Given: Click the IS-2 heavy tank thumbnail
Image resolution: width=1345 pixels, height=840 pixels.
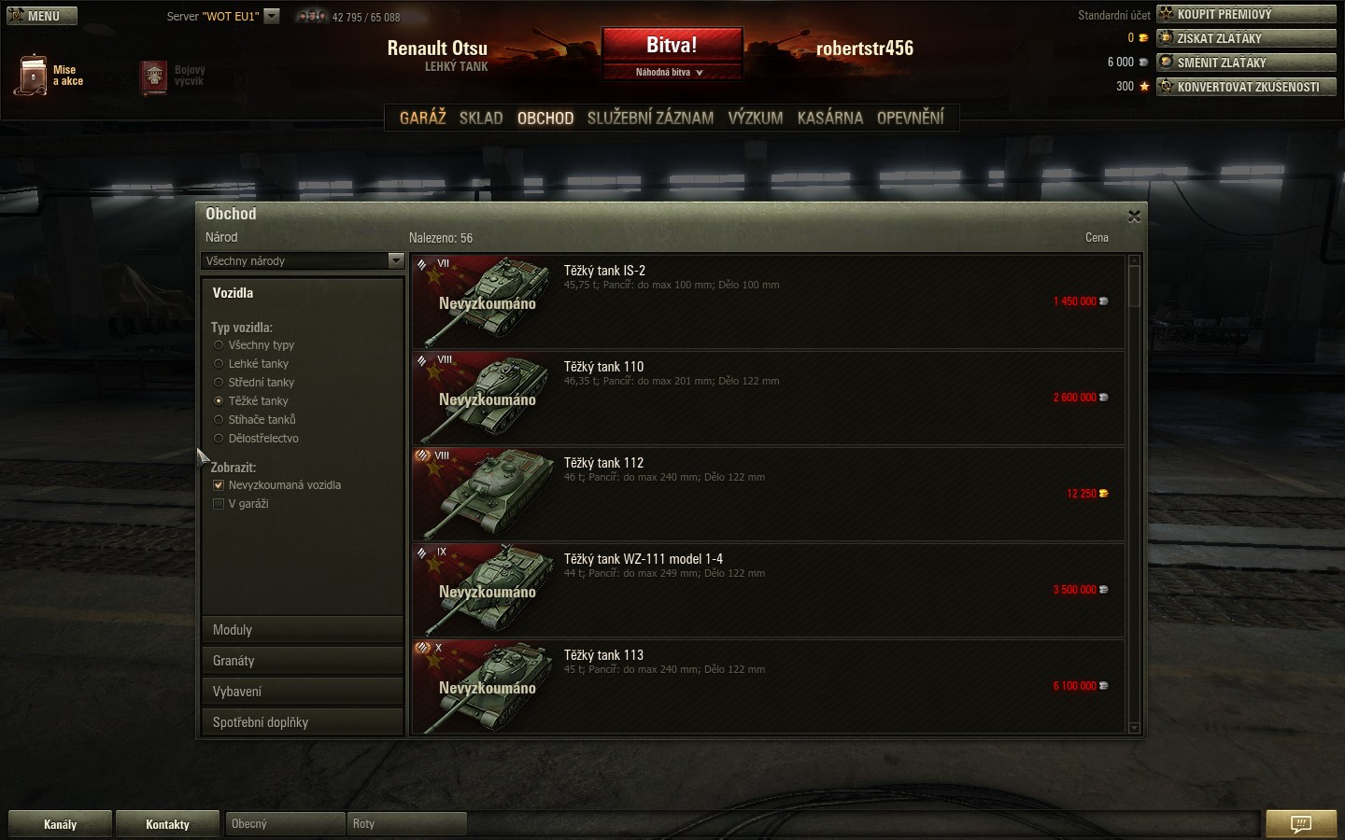Looking at the screenshot, I should (482, 301).
